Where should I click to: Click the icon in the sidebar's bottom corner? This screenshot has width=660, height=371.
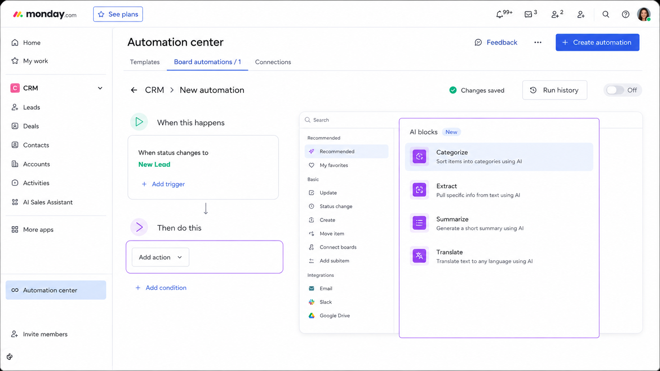click(x=10, y=357)
